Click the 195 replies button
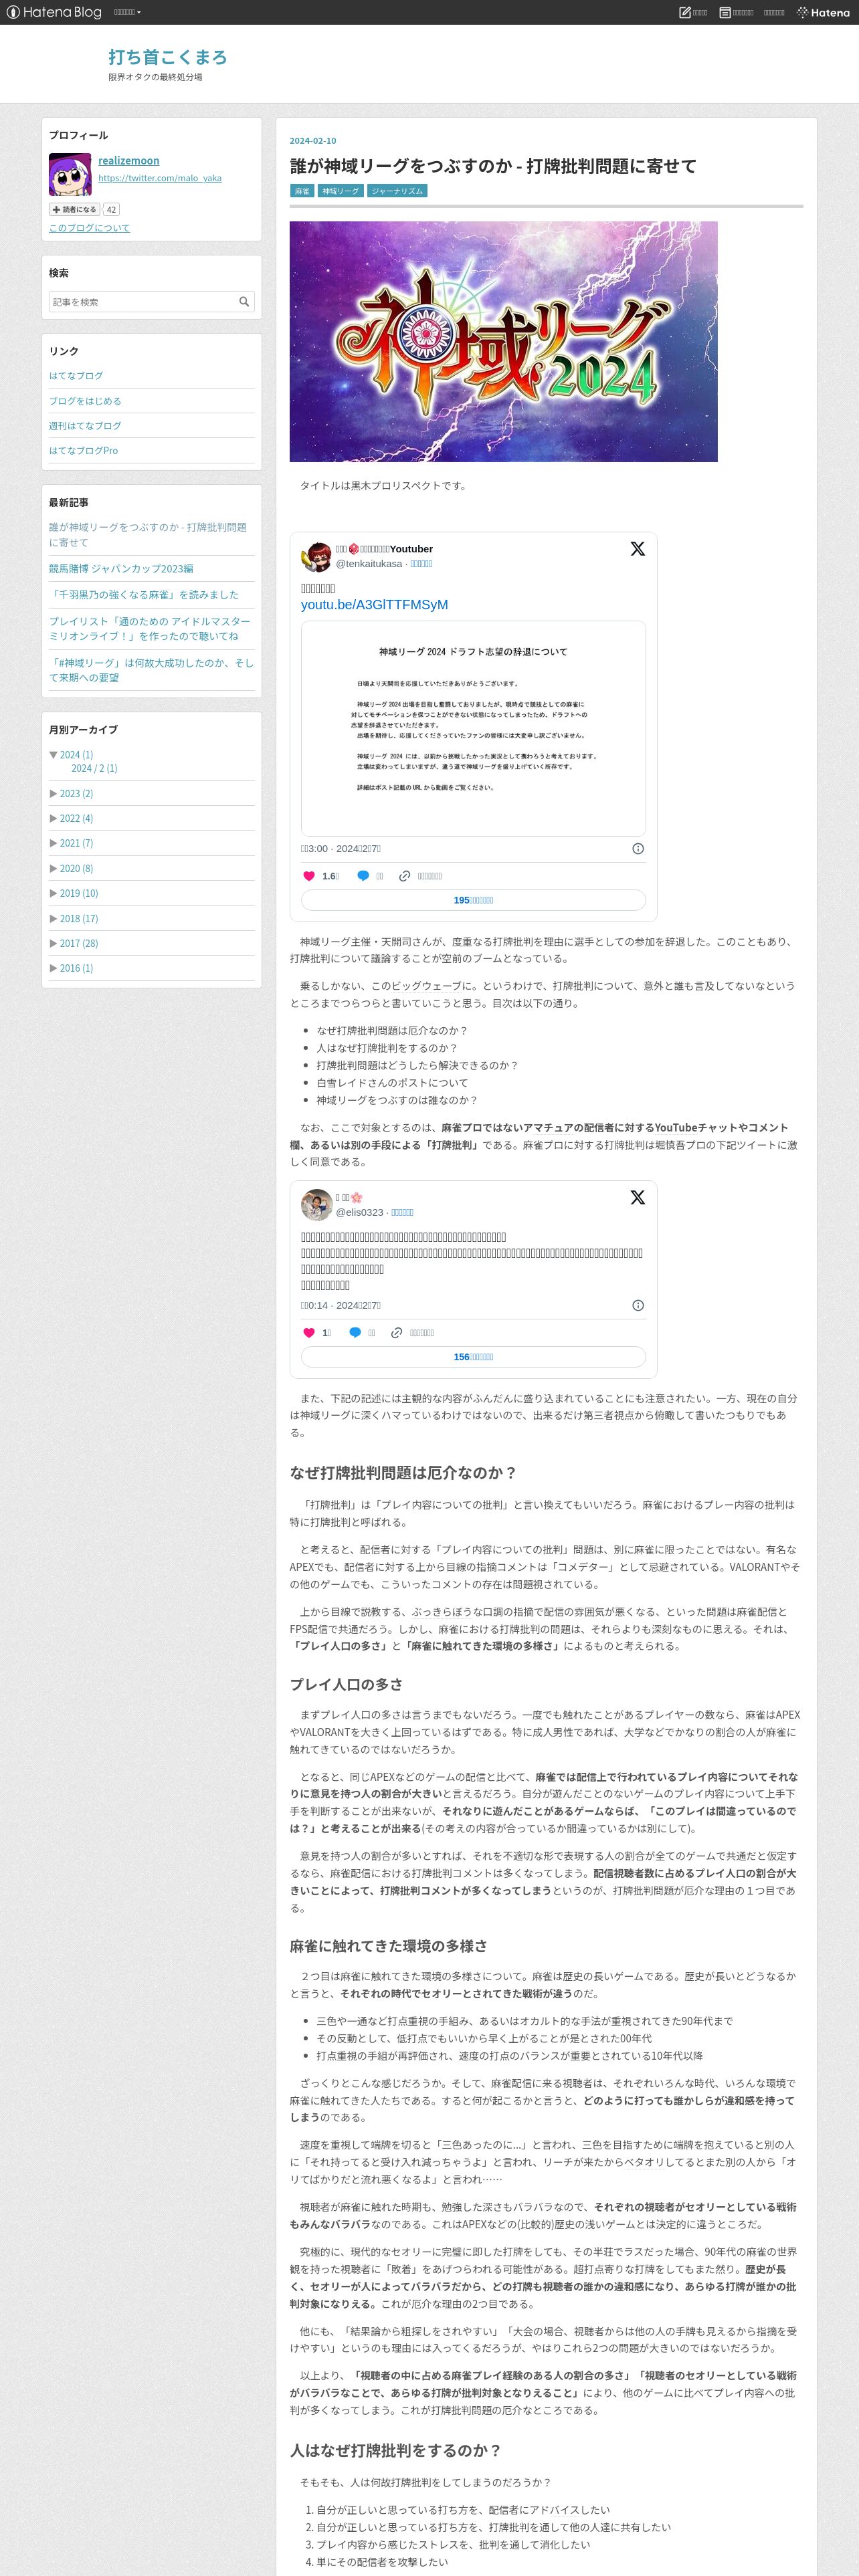The height and width of the screenshot is (2576, 859). coord(473,900)
